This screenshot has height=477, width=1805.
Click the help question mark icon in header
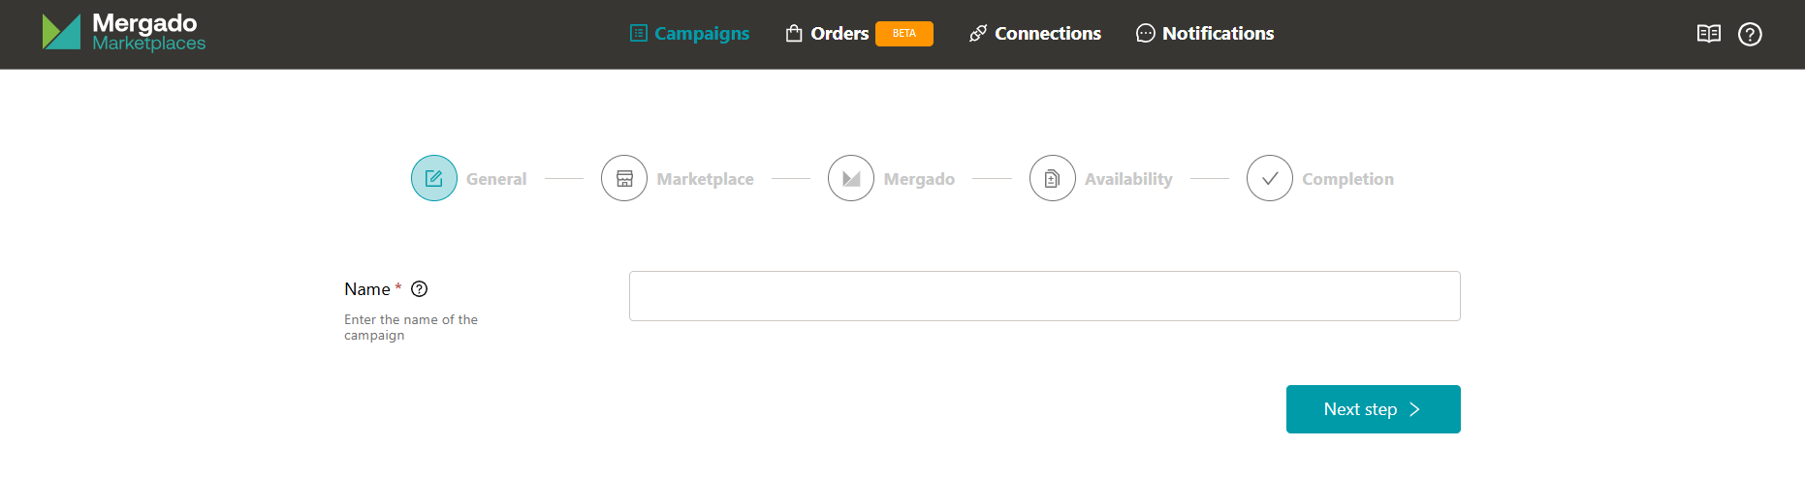tap(1750, 34)
